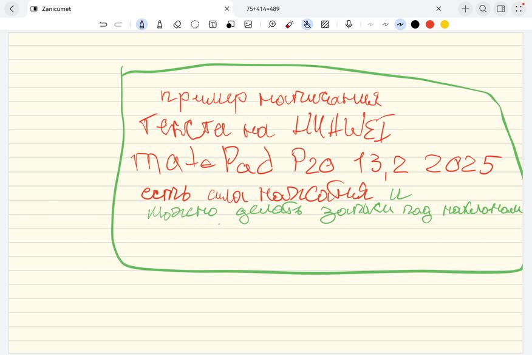Select the lasso selection tool
Image resolution: width=532 pixels, height=355 pixels.
point(195,24)
